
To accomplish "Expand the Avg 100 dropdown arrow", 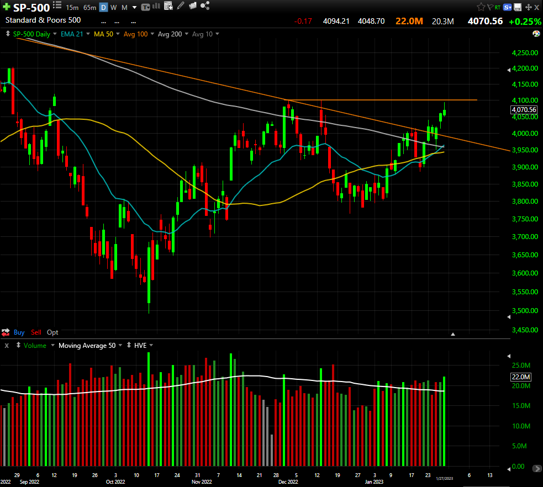I will tap(152, 34).
